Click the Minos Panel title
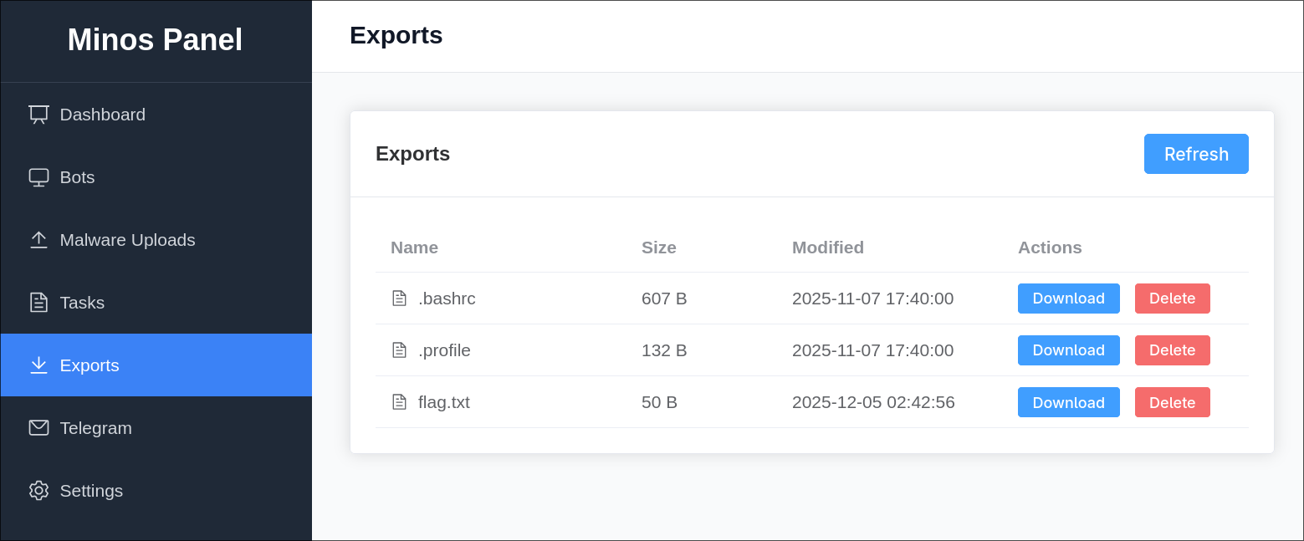The width and height of the screenshot is (1304, 541). point(155,40)
